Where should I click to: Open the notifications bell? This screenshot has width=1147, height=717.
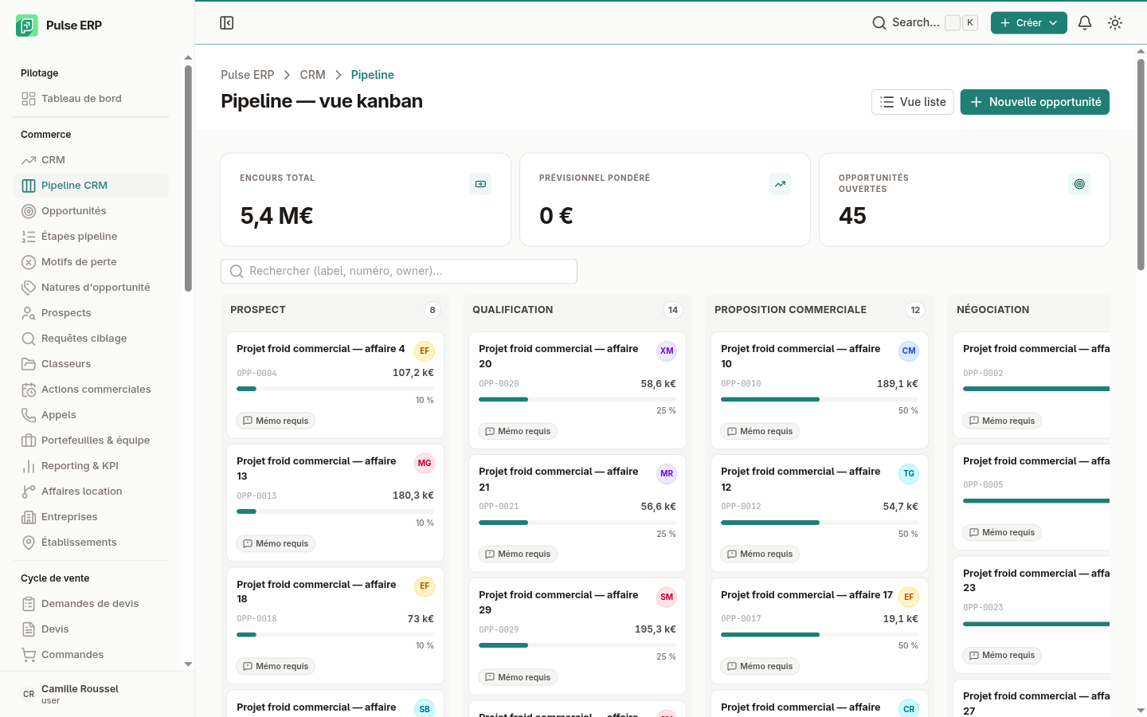(x=1085, y=23)
